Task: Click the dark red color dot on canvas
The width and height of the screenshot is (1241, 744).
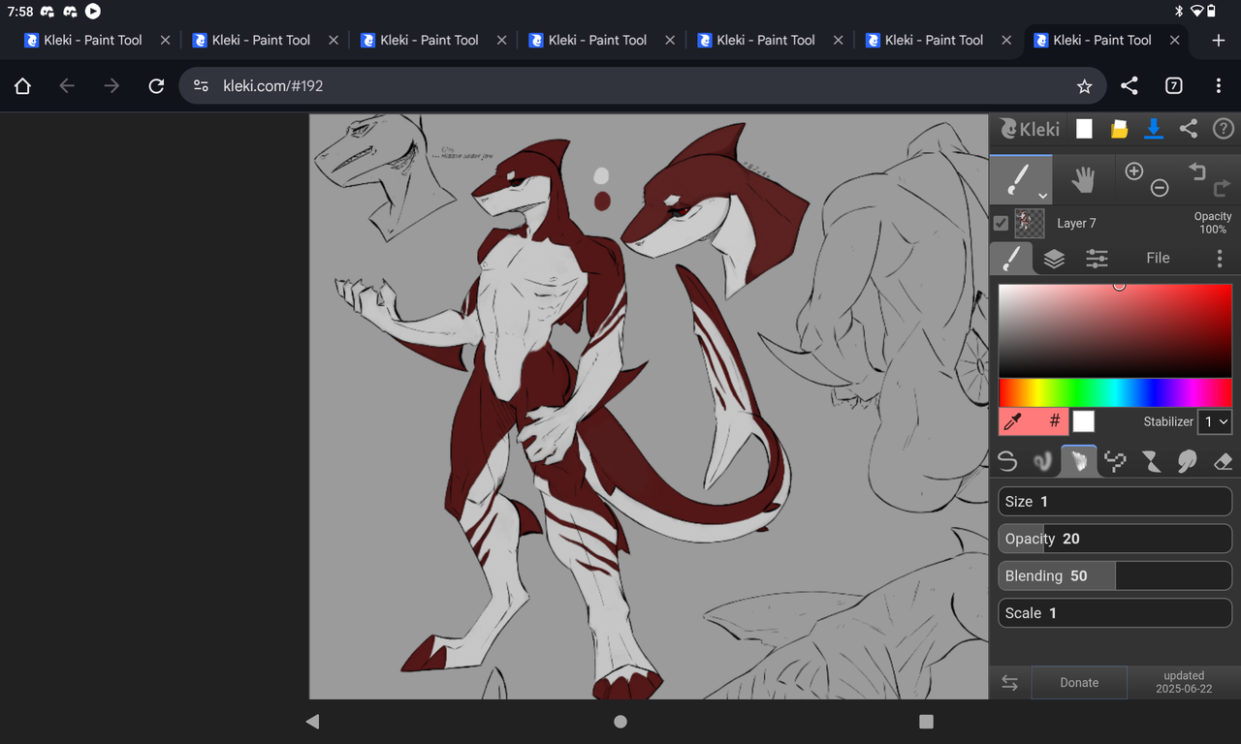Action: [601, 201]
